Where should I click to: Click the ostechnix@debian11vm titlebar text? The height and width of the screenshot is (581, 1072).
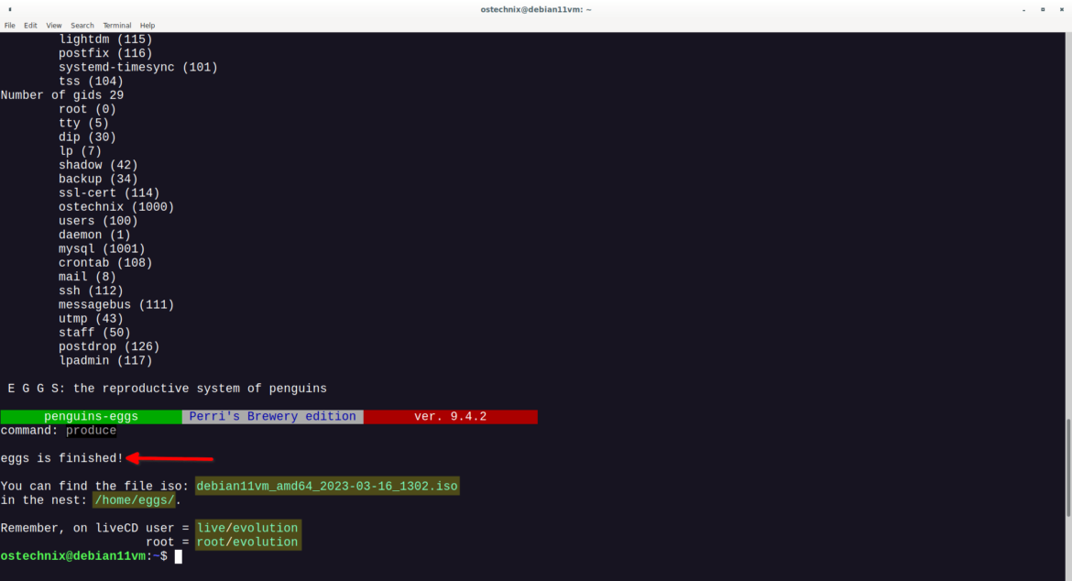tap(535, 10)
